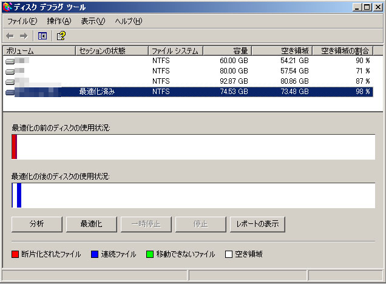Select the drive icon of the 92.87 GB volume
The height and width of the screenshot is (284, 386).
(x=12, y=81)
